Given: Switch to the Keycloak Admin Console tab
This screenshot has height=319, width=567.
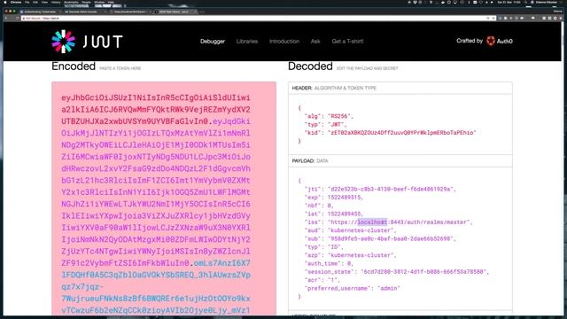Looking at the screenshot, I should click(84, 12).
